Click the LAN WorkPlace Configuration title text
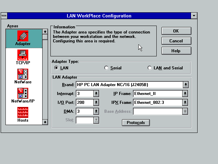The image size is (218, 164). [x=99, y=16]
